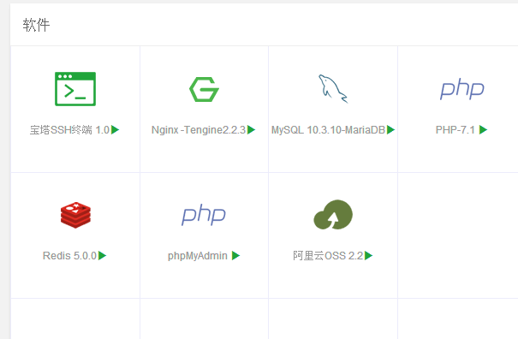The width and height of the screenshot is (518, 339).
Task: Click the Nginx -Tengine2.2.3 label
Action: [199, 130]
